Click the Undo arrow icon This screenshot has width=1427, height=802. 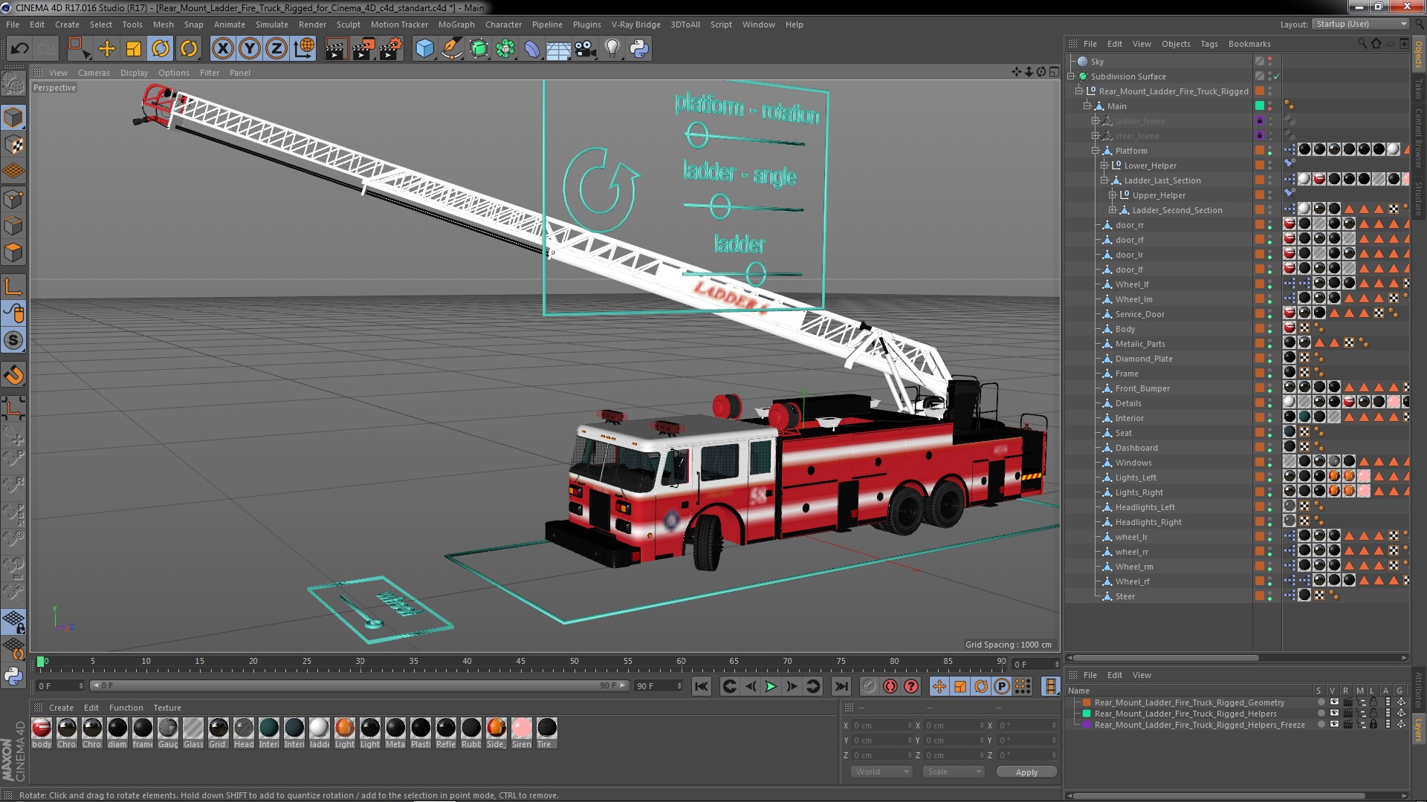[x=19, y=49]
